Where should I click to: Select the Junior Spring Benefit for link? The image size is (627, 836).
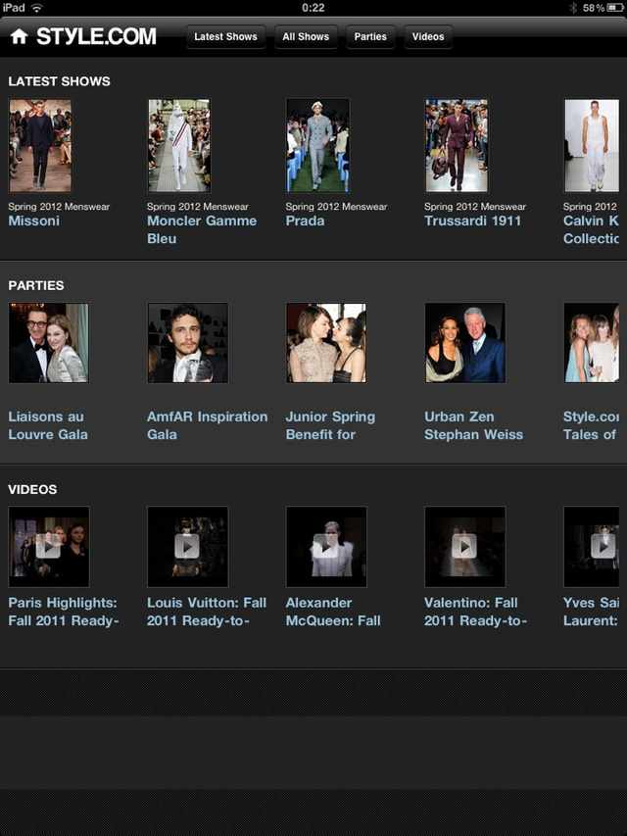point(330,425)
